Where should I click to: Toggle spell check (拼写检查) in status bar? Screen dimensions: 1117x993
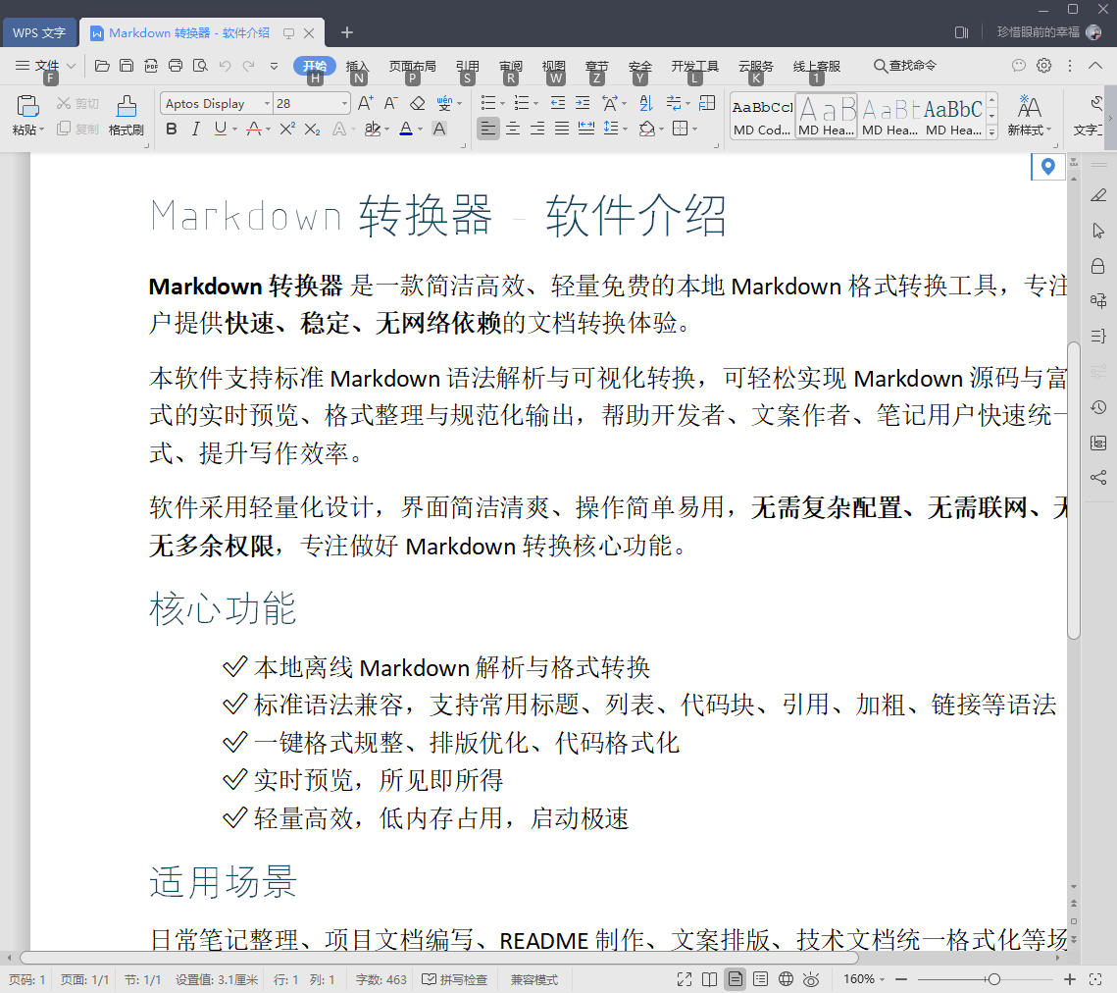point(454,979)
